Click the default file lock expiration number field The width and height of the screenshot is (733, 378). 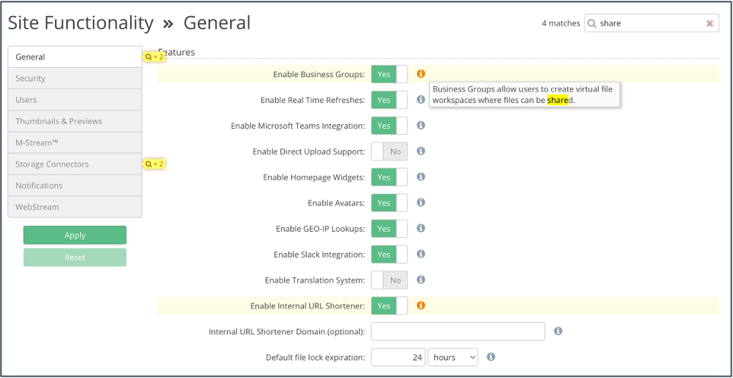tap(398, 357)
